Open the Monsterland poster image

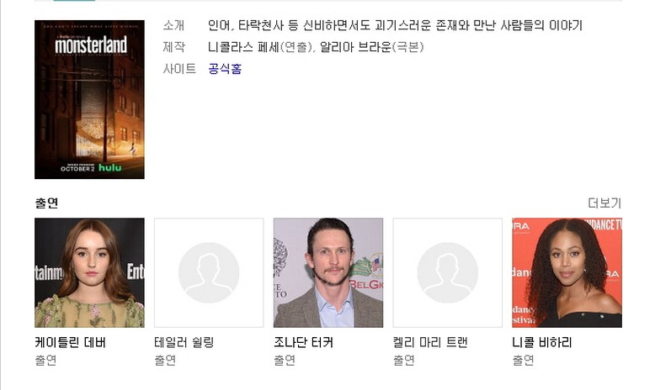pos(89,99)
